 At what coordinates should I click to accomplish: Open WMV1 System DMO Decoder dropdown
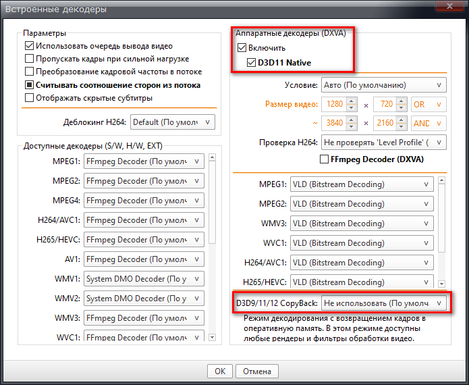(x=144, y=279)
